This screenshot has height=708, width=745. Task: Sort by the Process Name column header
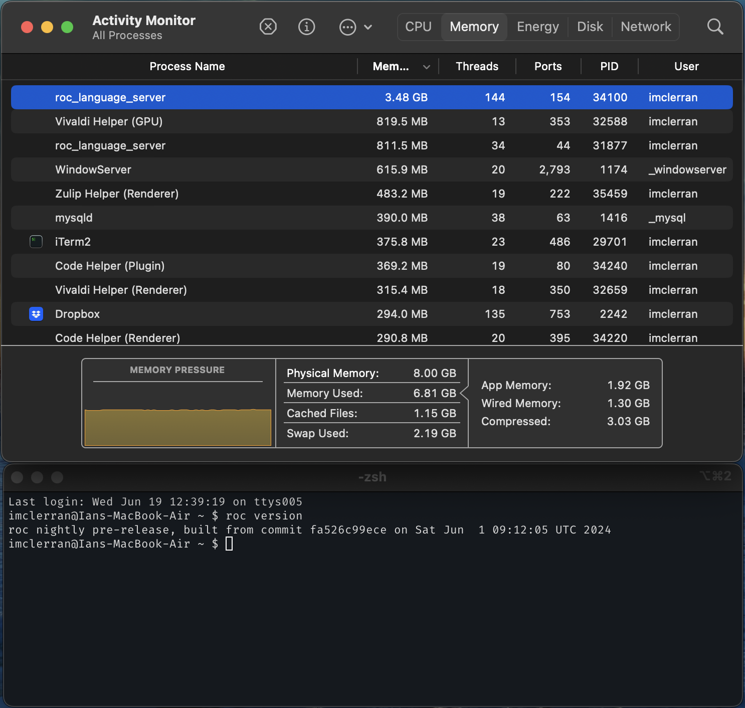(x=187, y=66)
